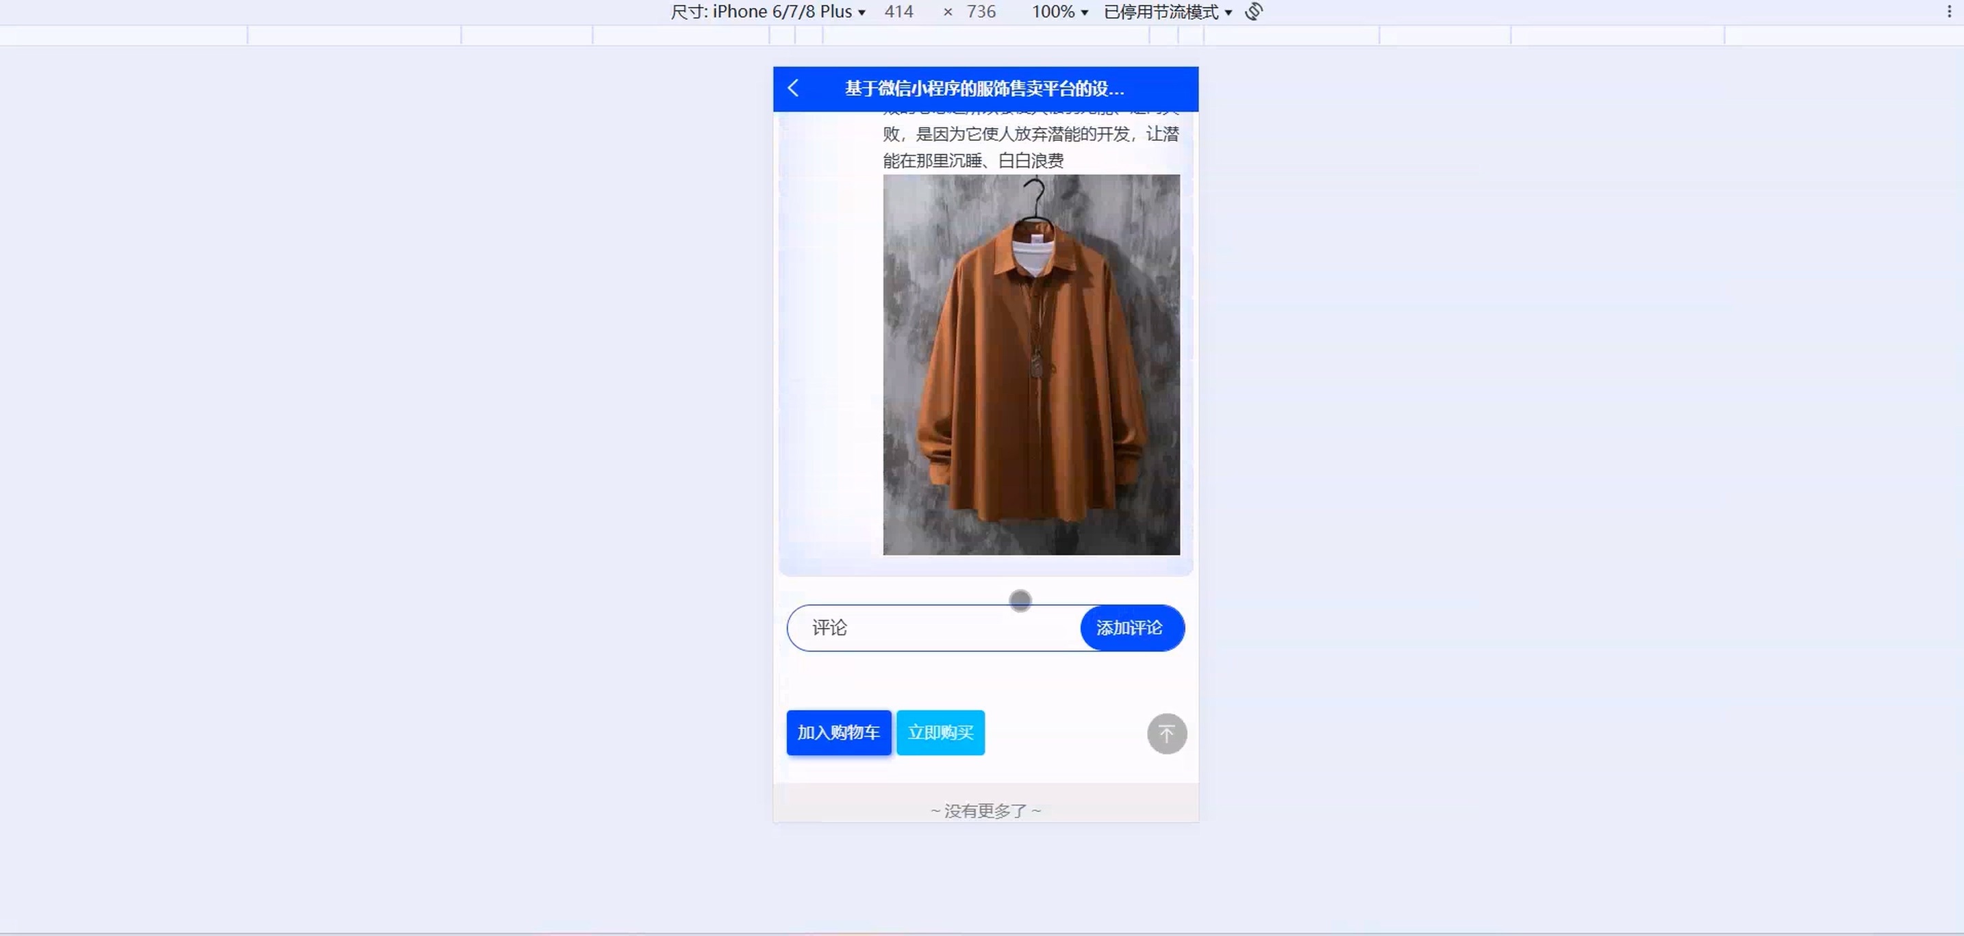Tap the back arrow in header
Image resolution: width=1964 pixels, height=936 pixels.
(x=793, y=88)
